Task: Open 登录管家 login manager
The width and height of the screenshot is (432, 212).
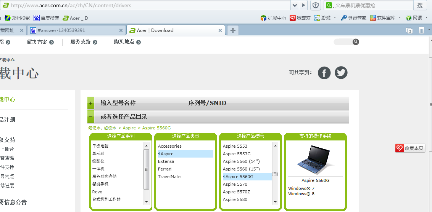Action: pyautogui.click(x=353, y=18)
